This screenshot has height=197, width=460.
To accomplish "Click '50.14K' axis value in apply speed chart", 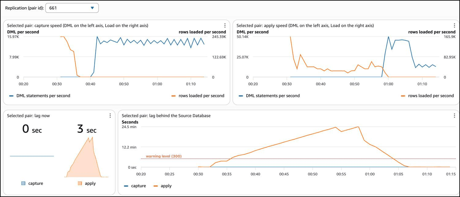I will [243, 37].
